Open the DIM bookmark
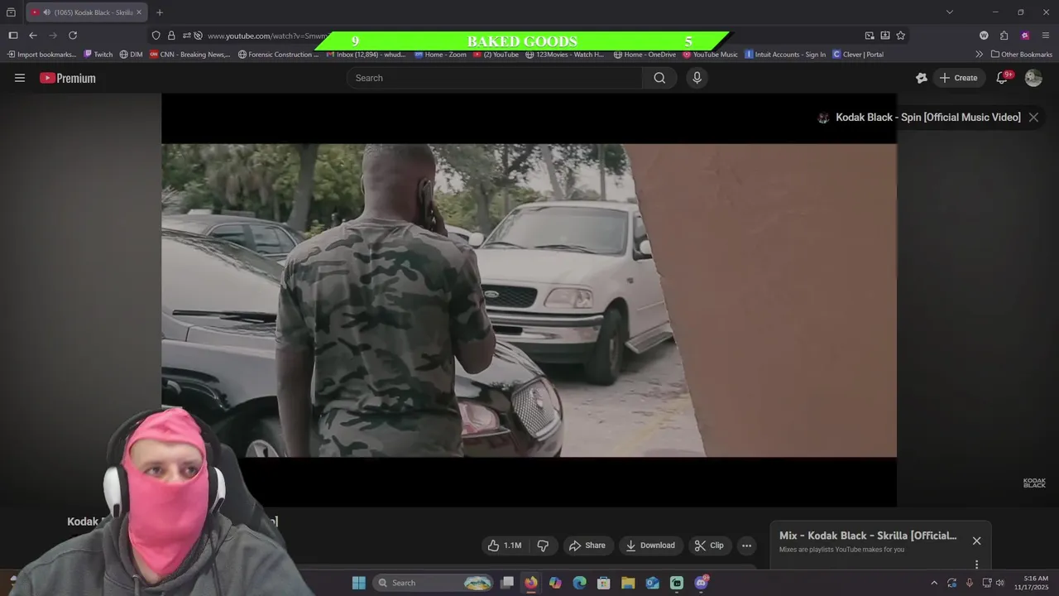Viewport: 1059px width, 596px height. (131, 55)
